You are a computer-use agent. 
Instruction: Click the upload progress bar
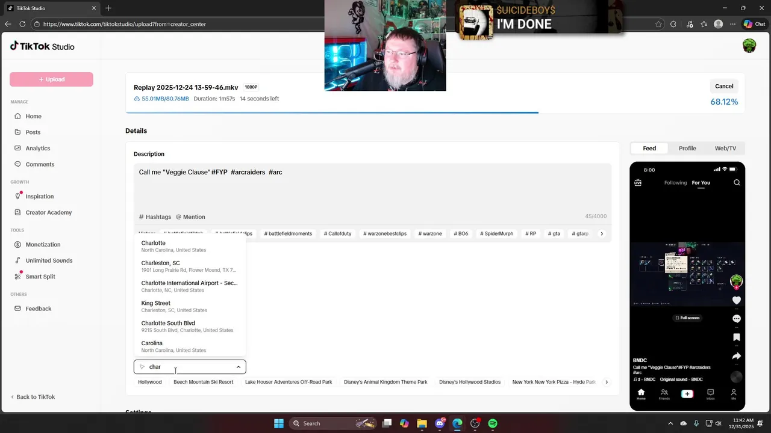tap(435, 112)
